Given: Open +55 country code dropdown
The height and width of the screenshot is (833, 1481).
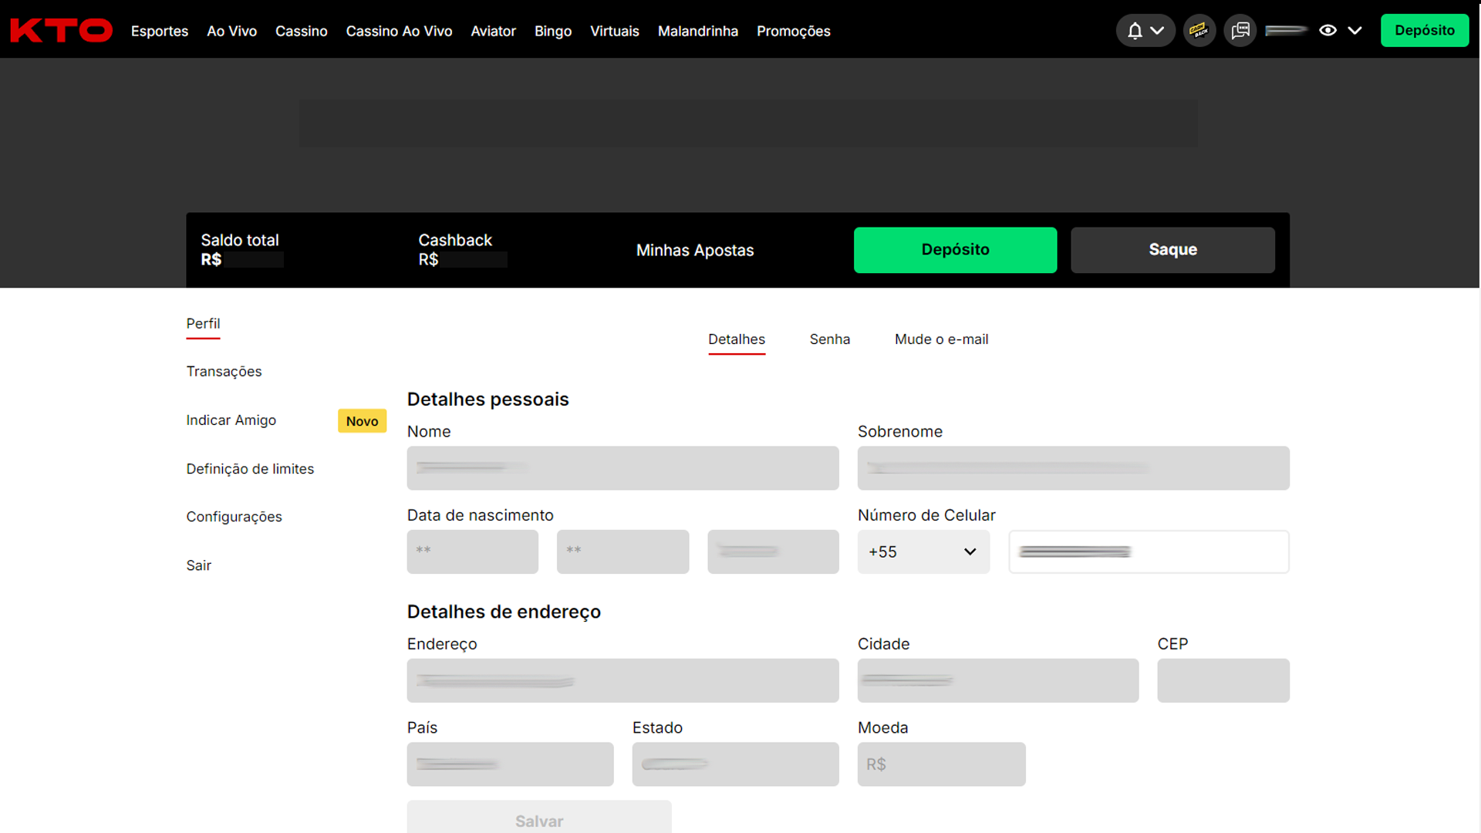Looking at the screenshot, I should (923, 552).
